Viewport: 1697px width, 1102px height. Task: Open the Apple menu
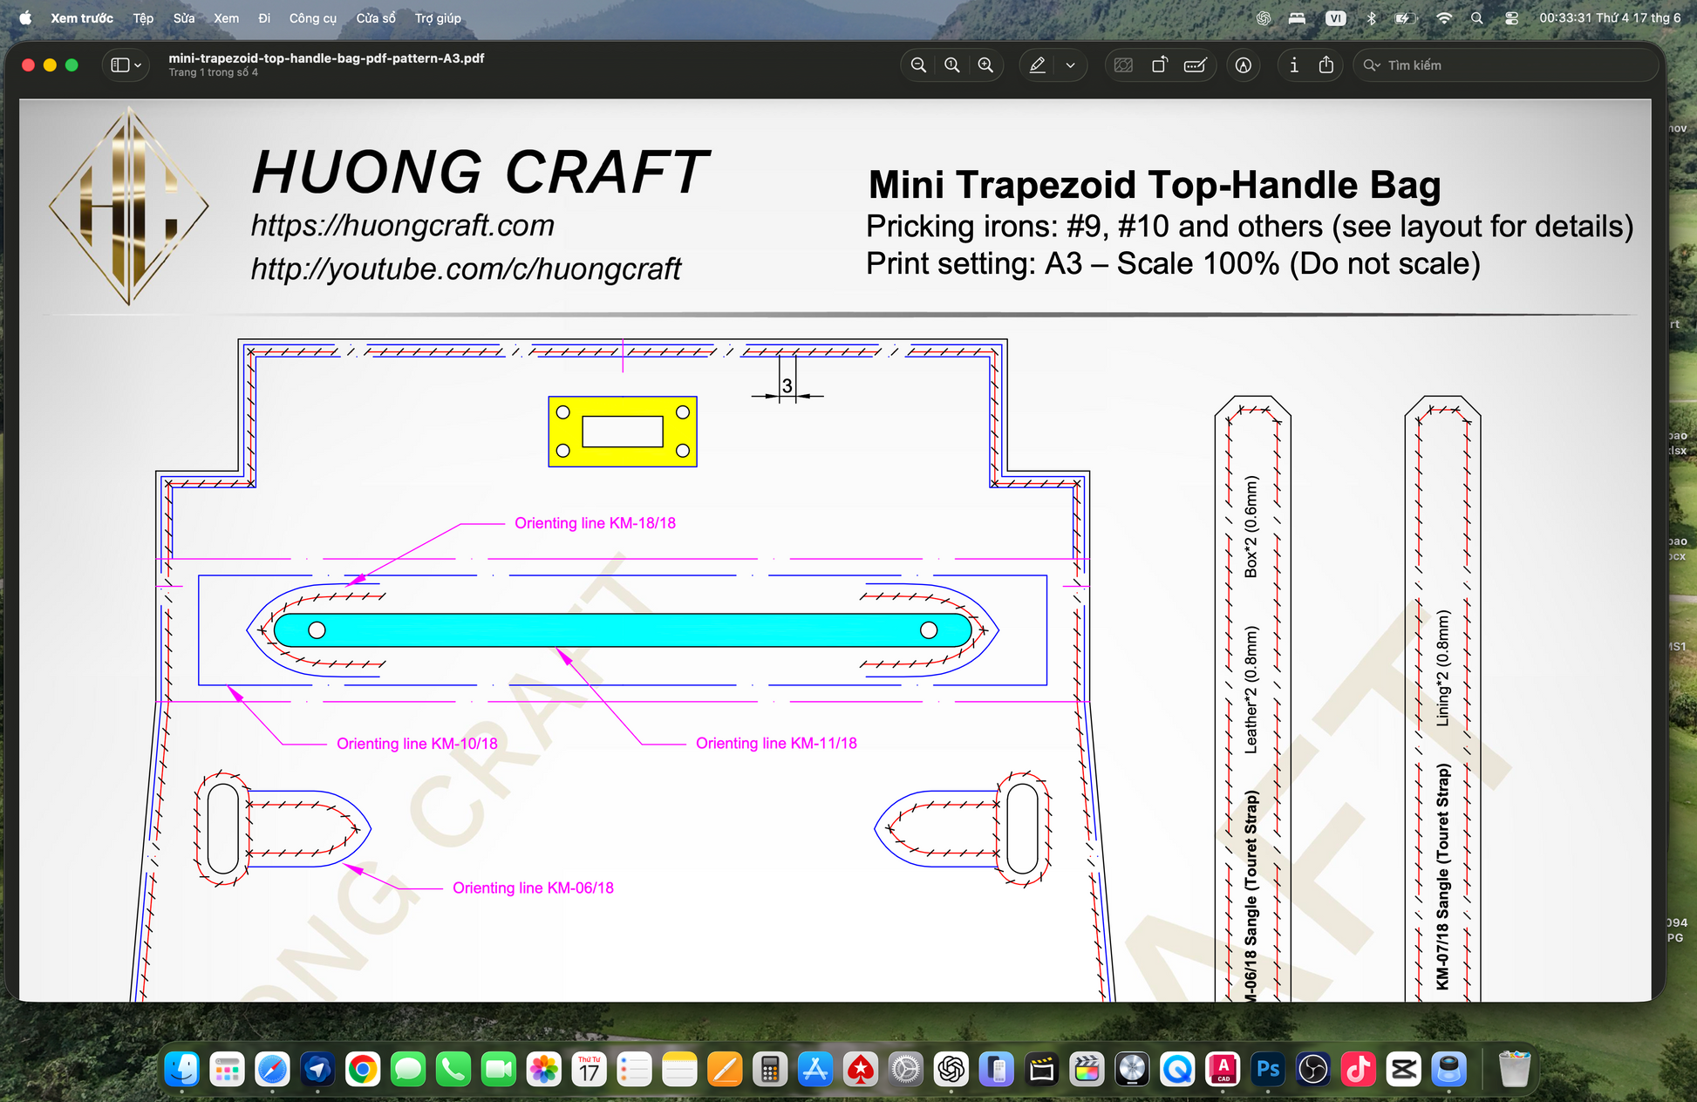click(25, 18)
